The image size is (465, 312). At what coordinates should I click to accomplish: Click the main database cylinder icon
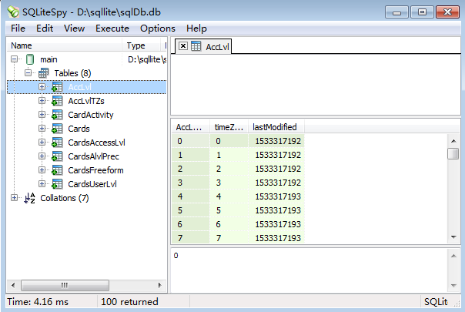click(x=30, y=59)
